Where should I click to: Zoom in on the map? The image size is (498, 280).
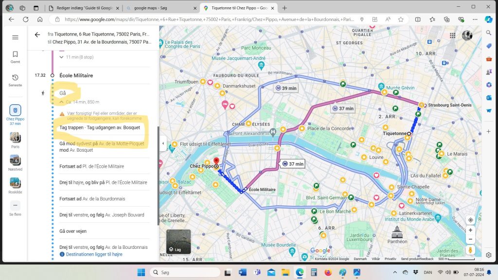470,230
